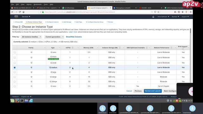
Task: Click the Next: Configure button
Action: pyautogui.click(x=170, y=91)
